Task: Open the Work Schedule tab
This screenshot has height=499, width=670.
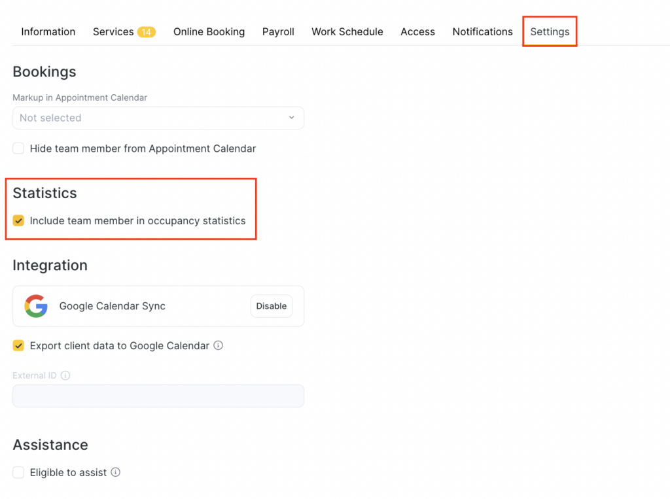Action: tap(347, 31)
